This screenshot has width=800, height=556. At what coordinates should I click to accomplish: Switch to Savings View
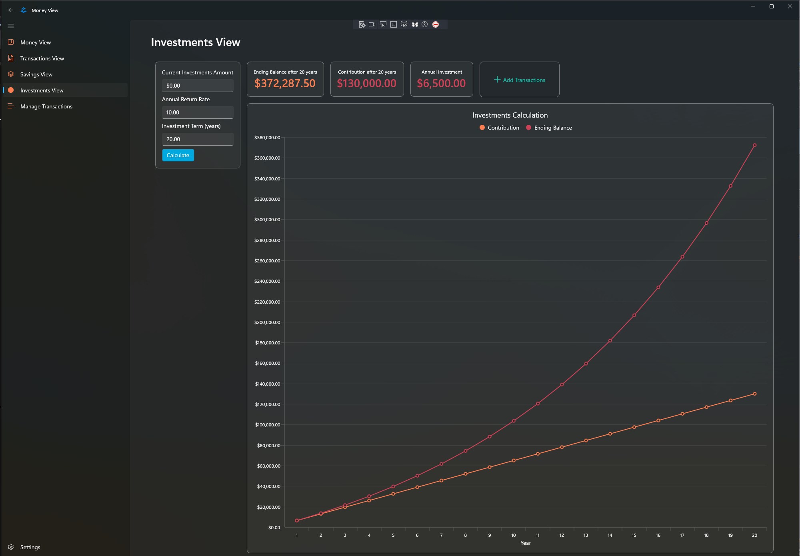(36, 74)
